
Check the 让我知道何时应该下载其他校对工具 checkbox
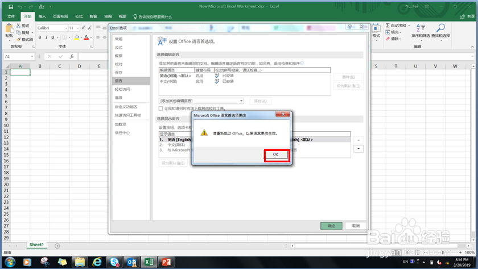160,108
